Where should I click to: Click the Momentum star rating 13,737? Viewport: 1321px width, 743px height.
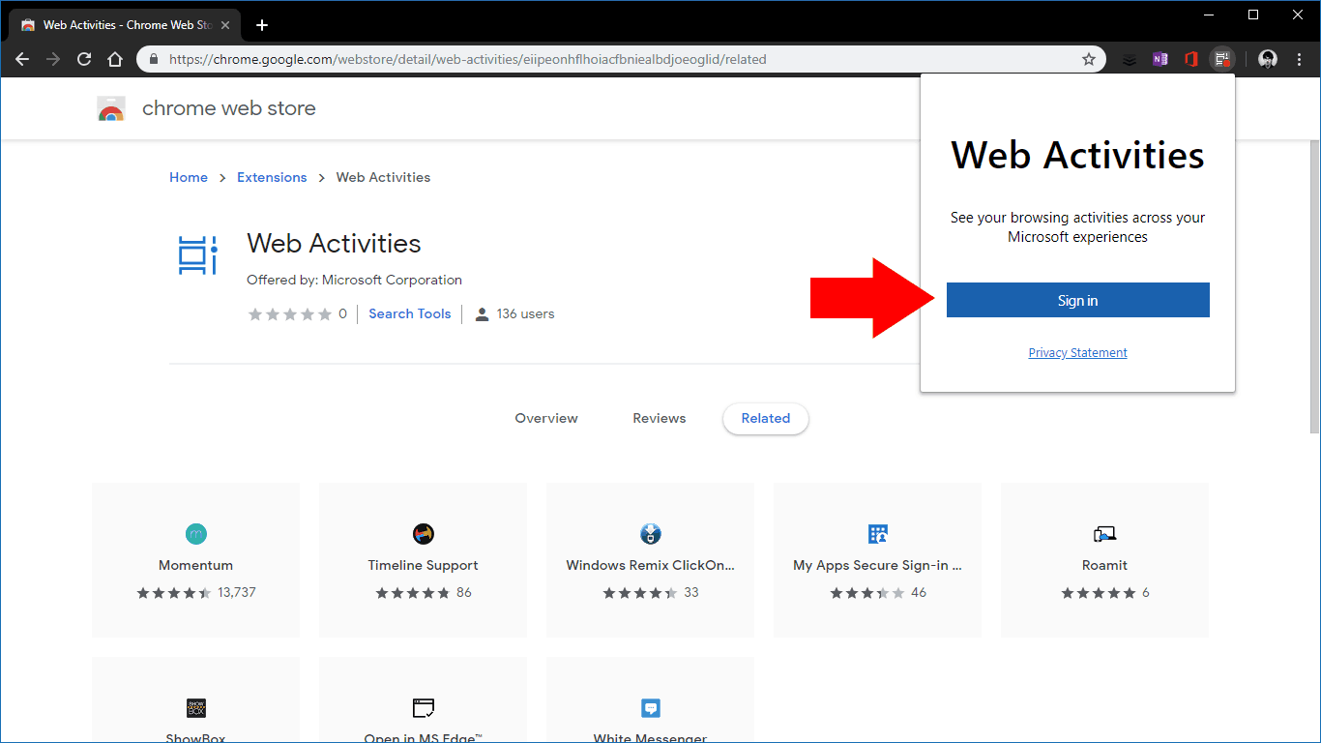click(x=196, y=592)
